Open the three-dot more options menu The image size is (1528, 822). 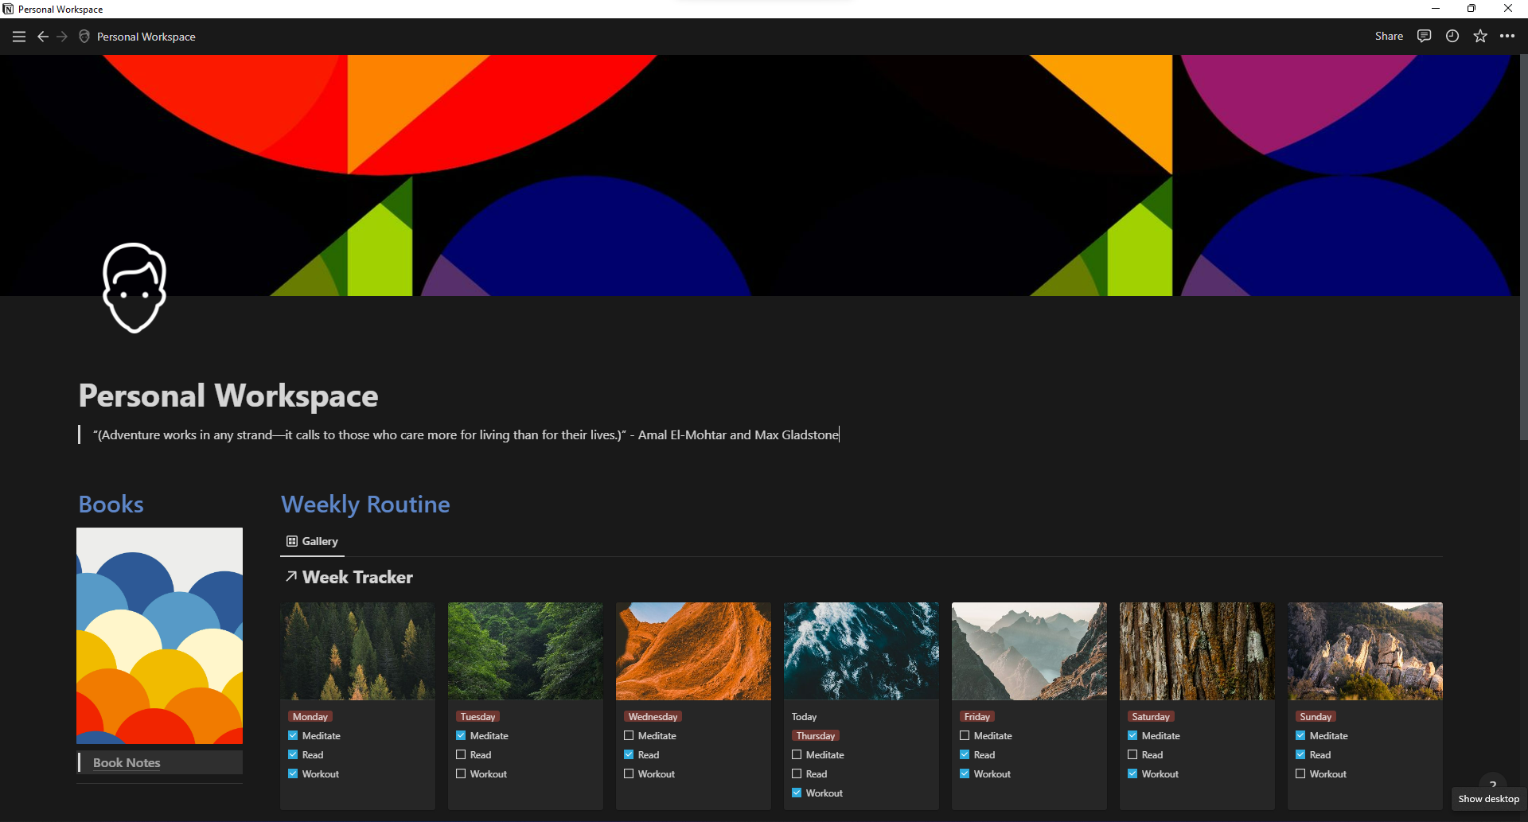pyautogui.click(x=1507, y=36)
